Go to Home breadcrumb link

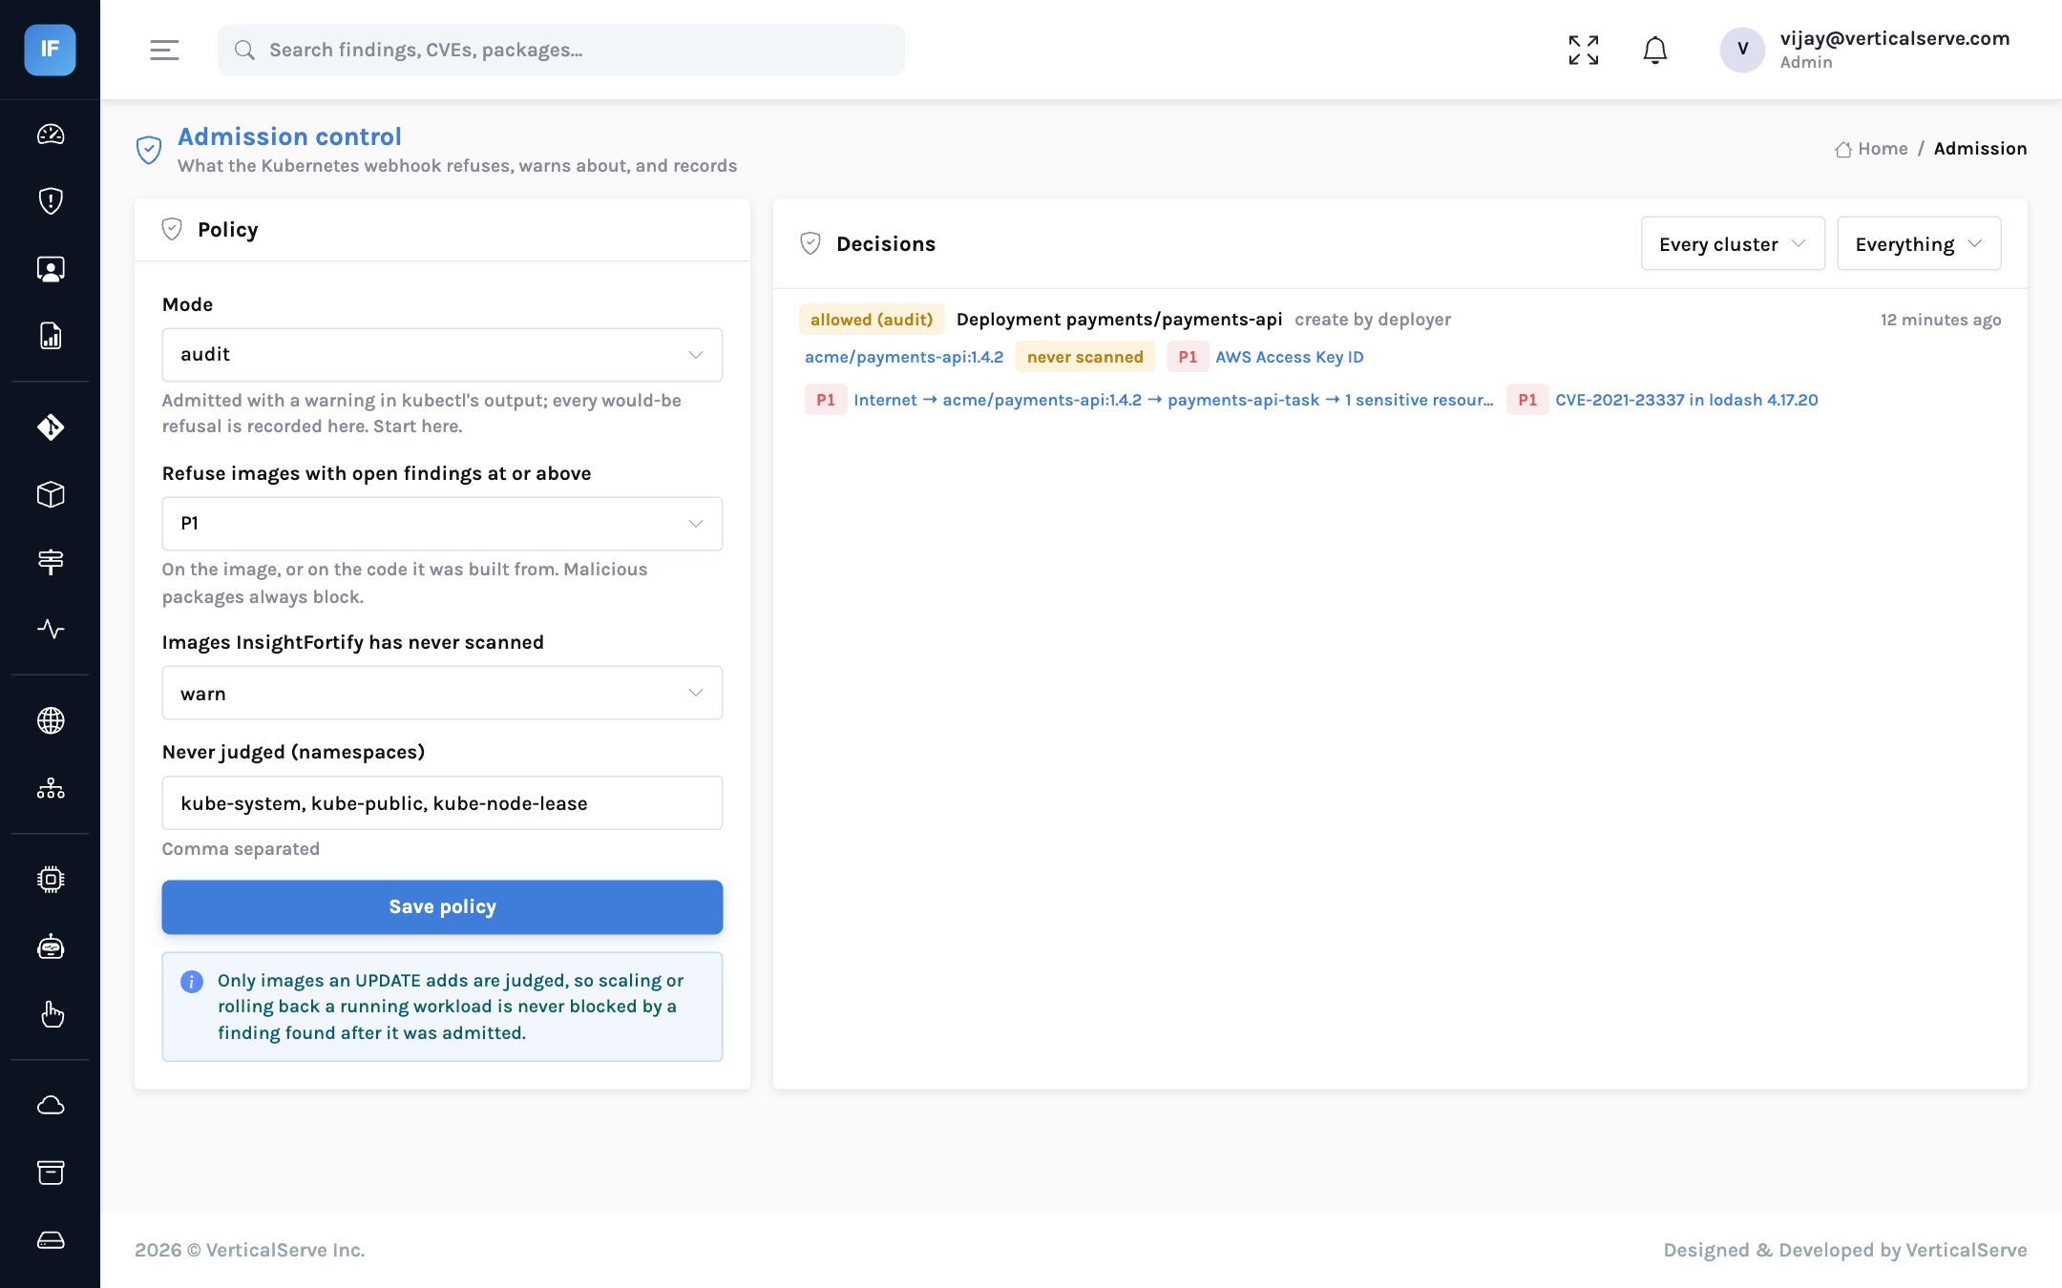1871,149
